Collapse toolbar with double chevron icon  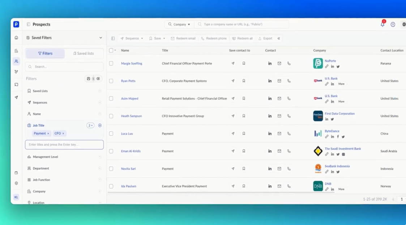pos(279,39)
